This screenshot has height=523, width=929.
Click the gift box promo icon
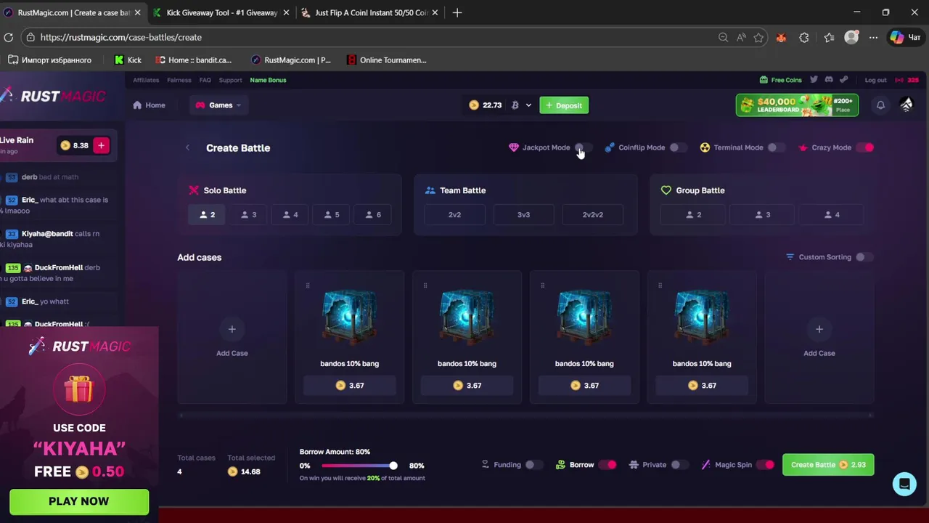click(79, 390)
